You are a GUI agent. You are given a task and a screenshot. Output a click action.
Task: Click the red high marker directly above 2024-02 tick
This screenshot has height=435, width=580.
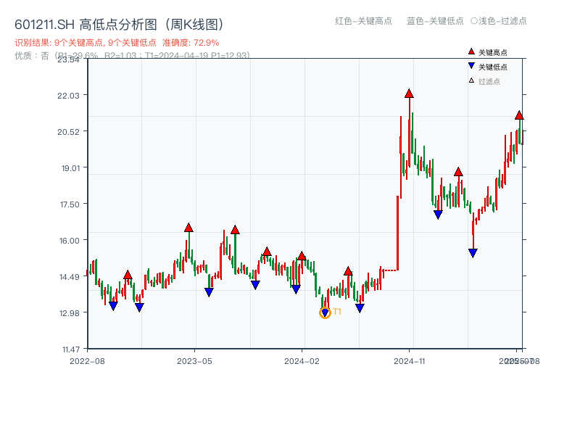tap(302, 256)
